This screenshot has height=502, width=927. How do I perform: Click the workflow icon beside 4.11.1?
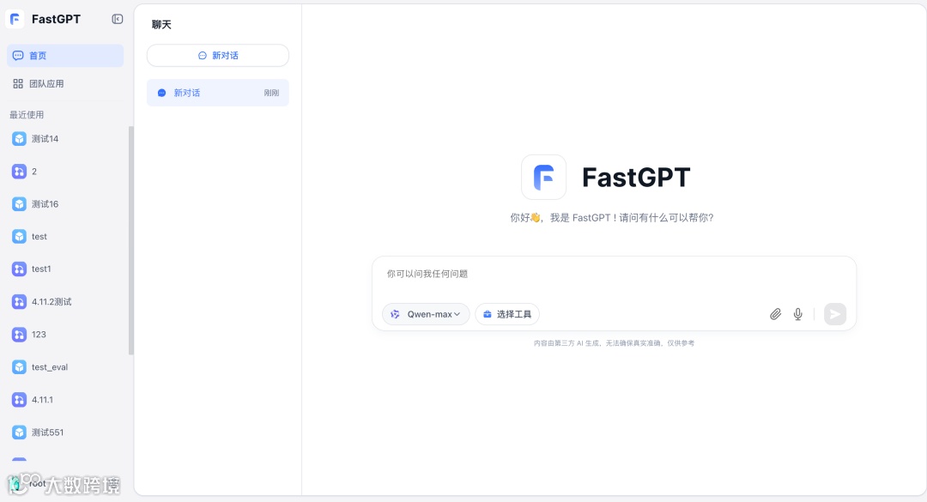[x=19, y=400]
